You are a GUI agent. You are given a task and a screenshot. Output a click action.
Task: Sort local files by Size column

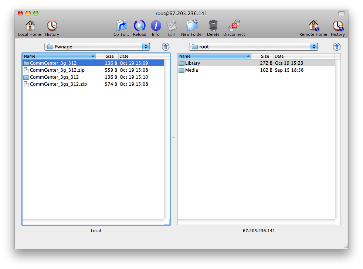click(109, 56)
